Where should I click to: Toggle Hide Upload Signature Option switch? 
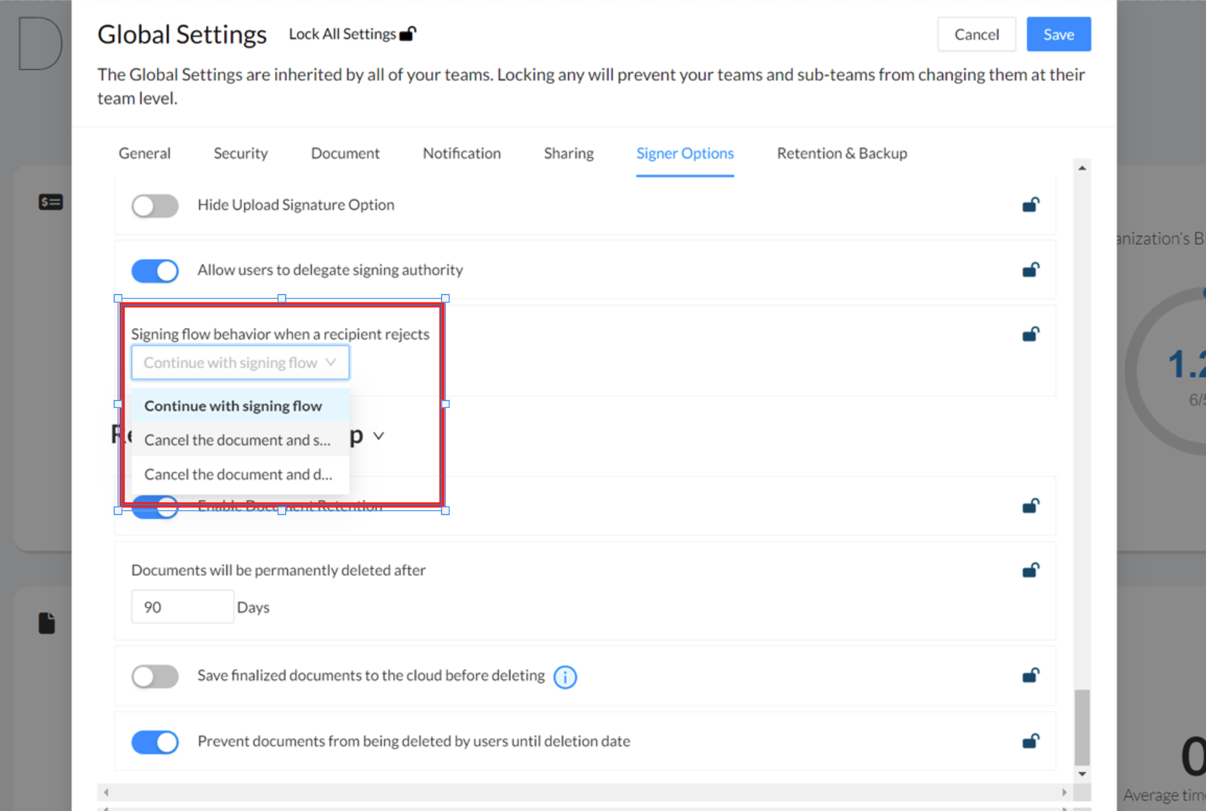click(x=155, y=206)
